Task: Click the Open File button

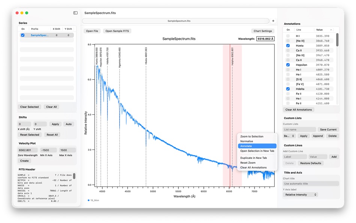Action: click(92, 31)
